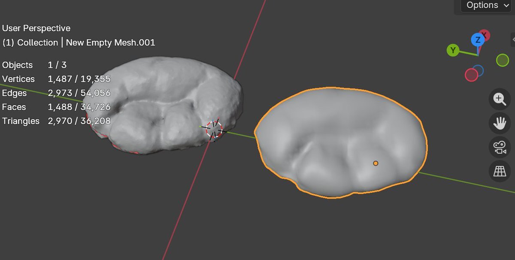The image size is (515, 260).
Task: Toggle perspective/orthographic grid icon
Action: point(500,172)
